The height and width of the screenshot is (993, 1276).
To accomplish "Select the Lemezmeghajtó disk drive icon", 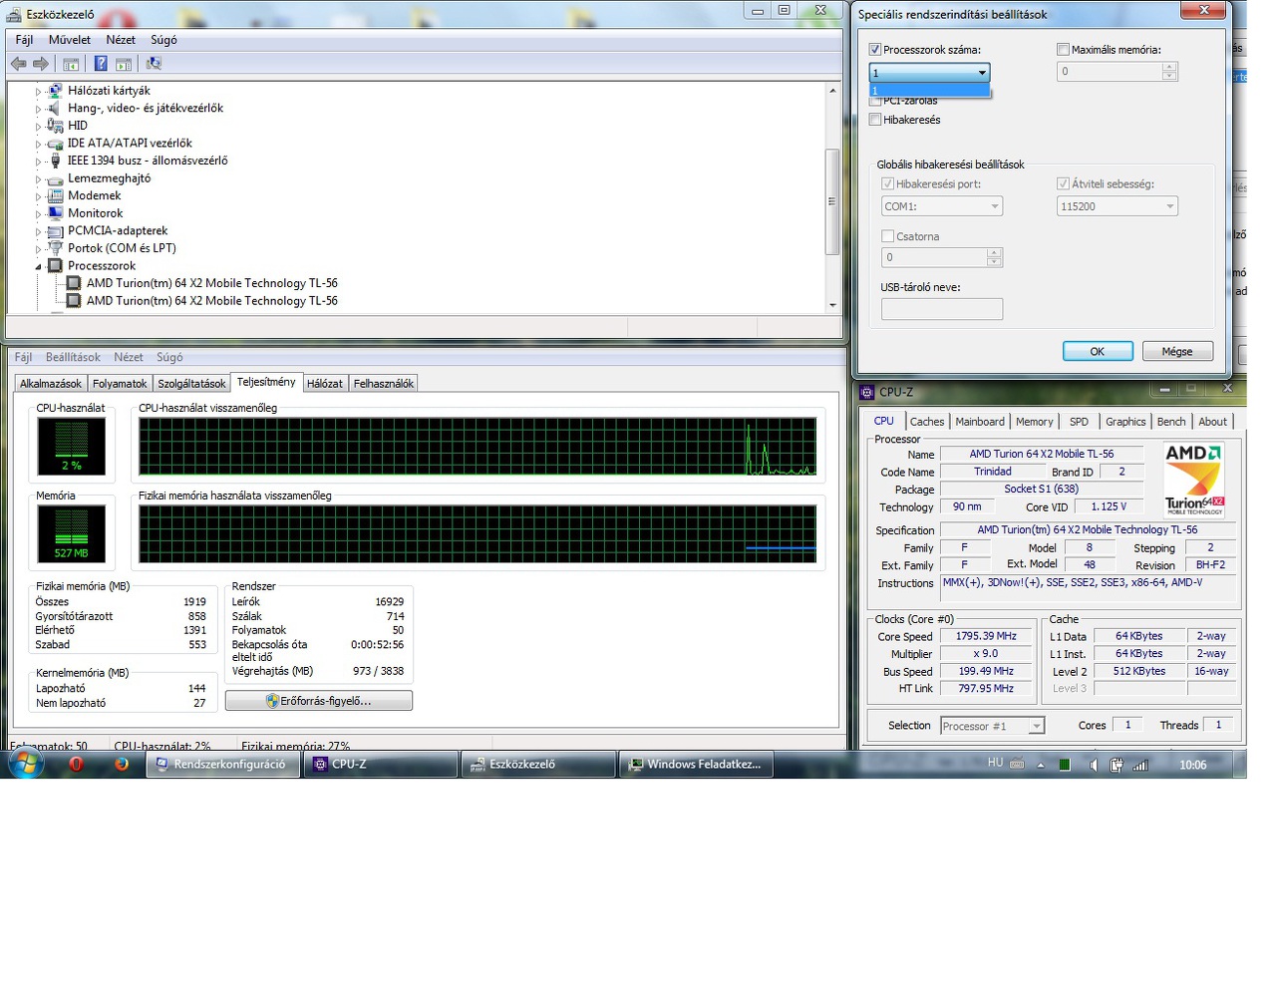I will pos(56,178).
